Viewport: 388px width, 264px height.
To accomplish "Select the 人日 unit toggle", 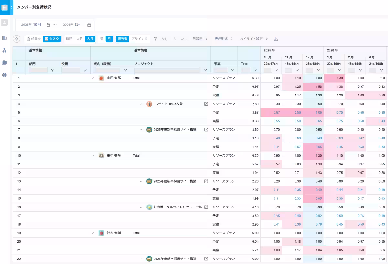I will coord(80,39).
